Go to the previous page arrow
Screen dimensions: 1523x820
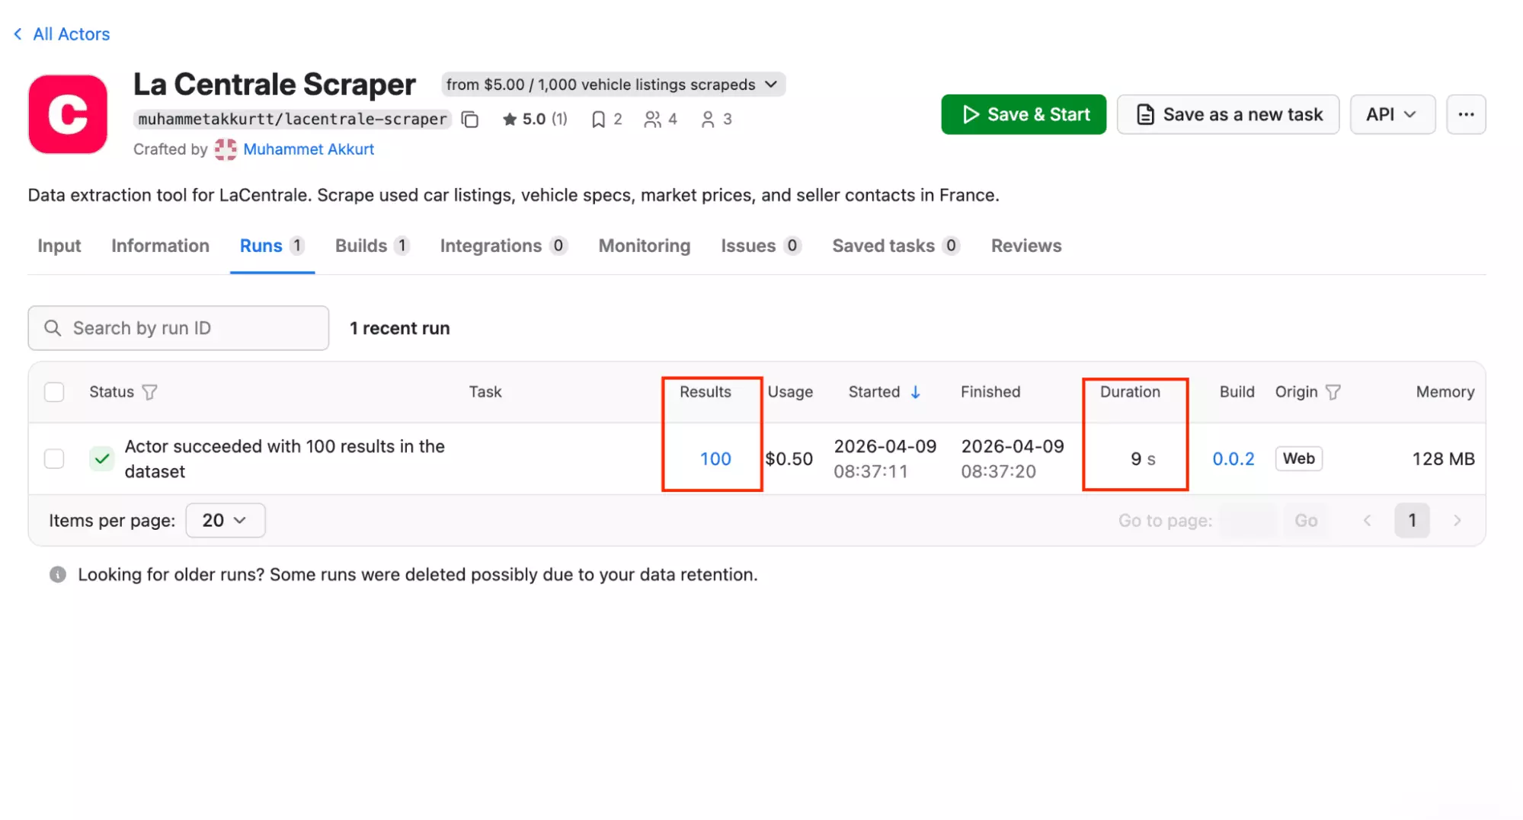pos(1368,521)
